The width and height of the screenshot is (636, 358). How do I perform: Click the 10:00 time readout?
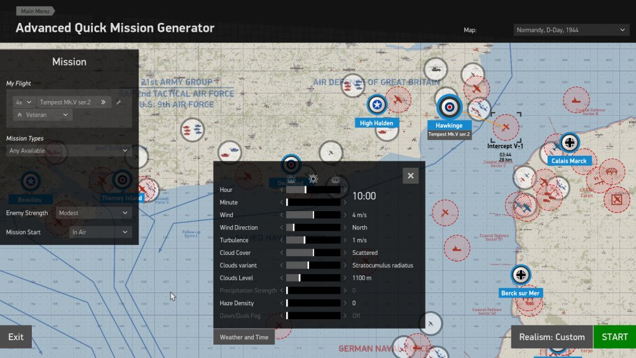(x=364, y=196)
